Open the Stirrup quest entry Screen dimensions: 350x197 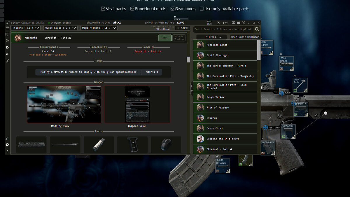click(225, 118)
